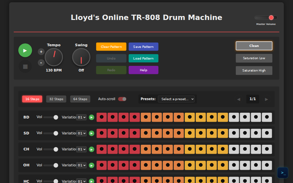This screenshot has width=293, height=183.
Task: Clear Pattern using the orange button
Action: (x=111, y=47)
